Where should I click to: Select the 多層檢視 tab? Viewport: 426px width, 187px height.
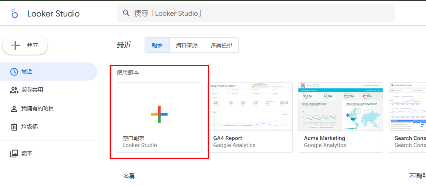[x=221, y=45]
